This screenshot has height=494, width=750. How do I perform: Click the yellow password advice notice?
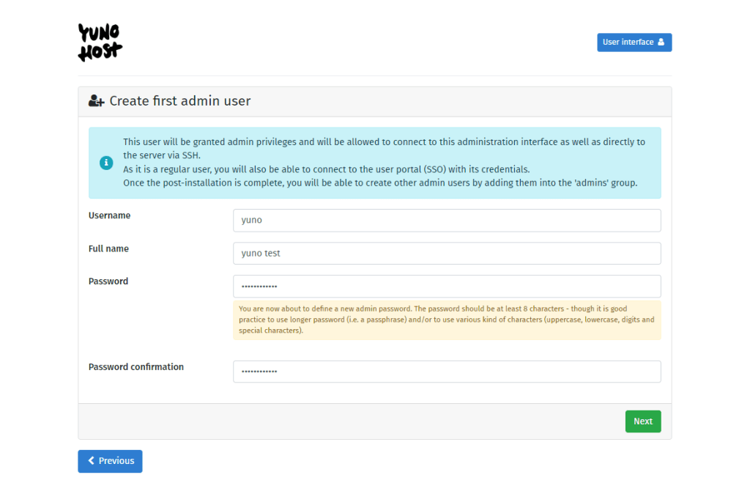click(447, 320)
